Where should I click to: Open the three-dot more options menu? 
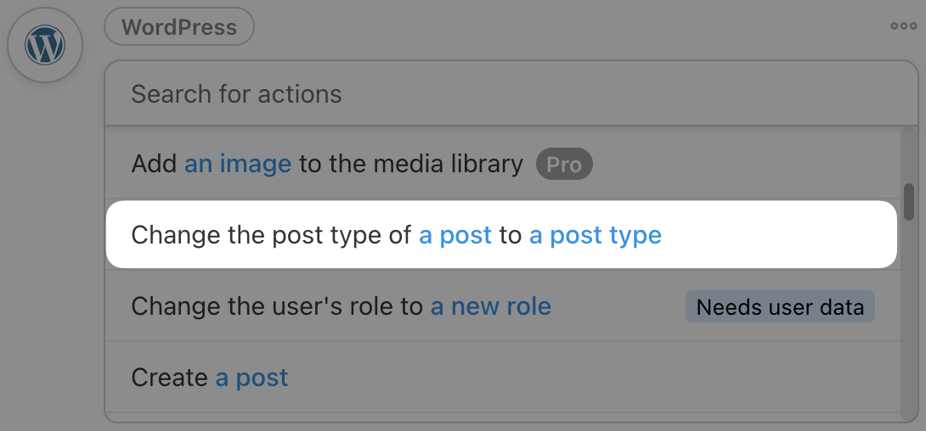[903, 26]
